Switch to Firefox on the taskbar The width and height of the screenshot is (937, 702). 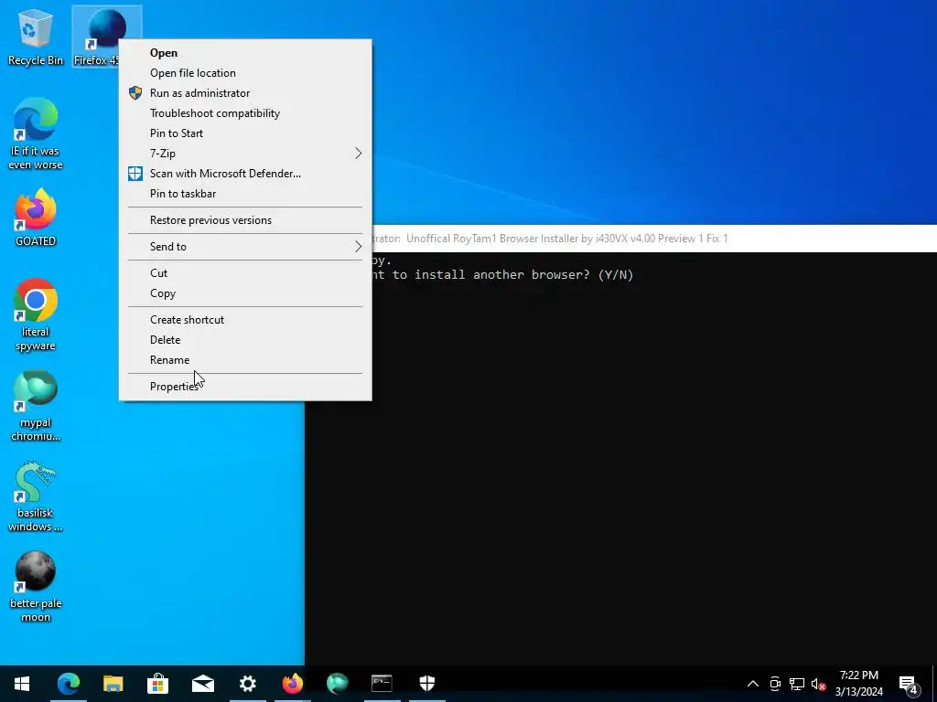point(292,684)
